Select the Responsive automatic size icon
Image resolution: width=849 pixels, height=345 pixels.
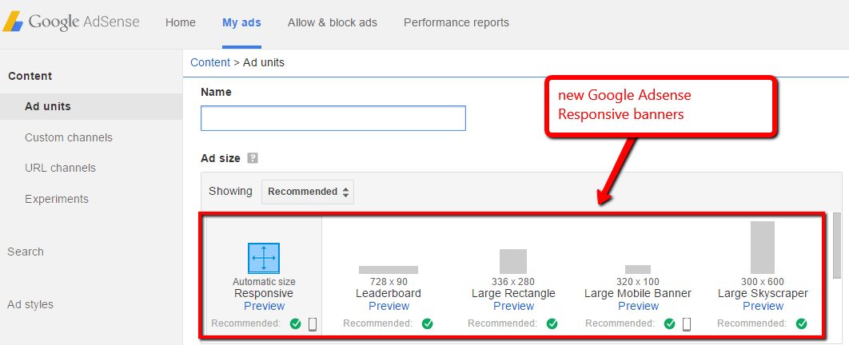[263, 258]
